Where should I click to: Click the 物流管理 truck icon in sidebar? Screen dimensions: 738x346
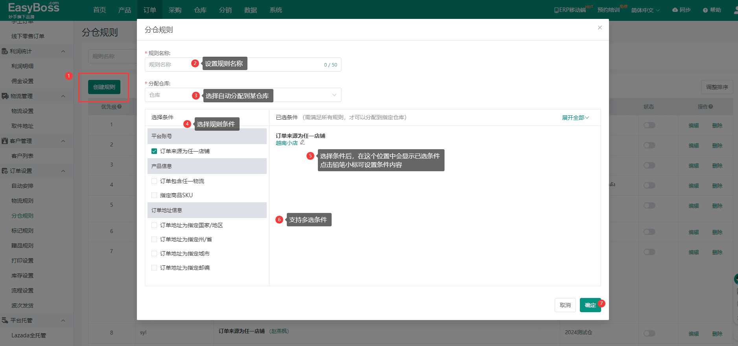tap(5, 96)
